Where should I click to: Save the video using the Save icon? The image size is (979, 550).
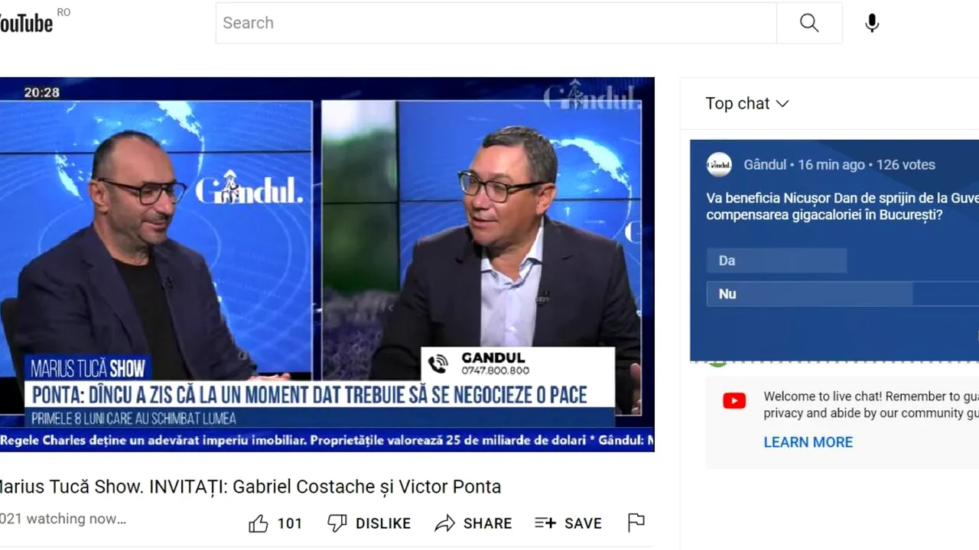[x=544, y=522]
